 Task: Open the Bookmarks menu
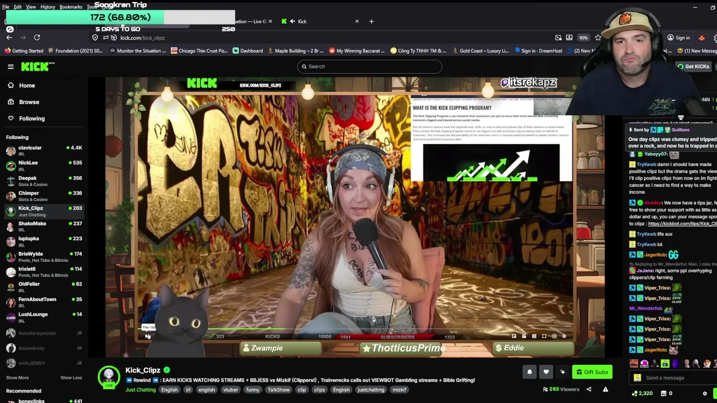71,7
